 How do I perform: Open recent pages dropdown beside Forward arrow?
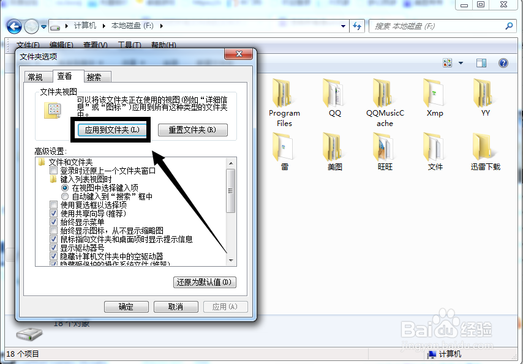[x=43, y=27]
